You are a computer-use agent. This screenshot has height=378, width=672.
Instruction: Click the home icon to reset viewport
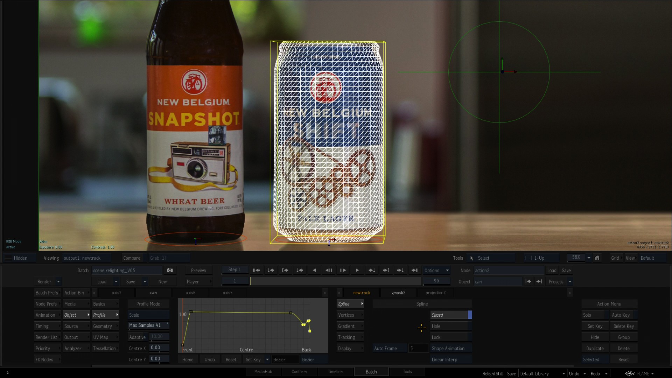pyautogui.click(x=597, y=258)
